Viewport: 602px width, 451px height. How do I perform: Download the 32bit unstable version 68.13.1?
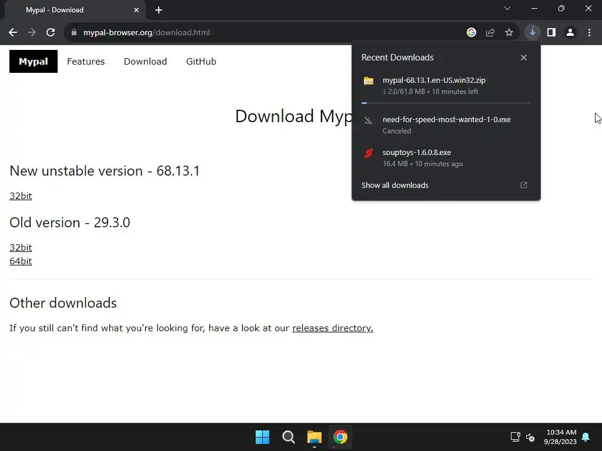[x=21, y=196]
